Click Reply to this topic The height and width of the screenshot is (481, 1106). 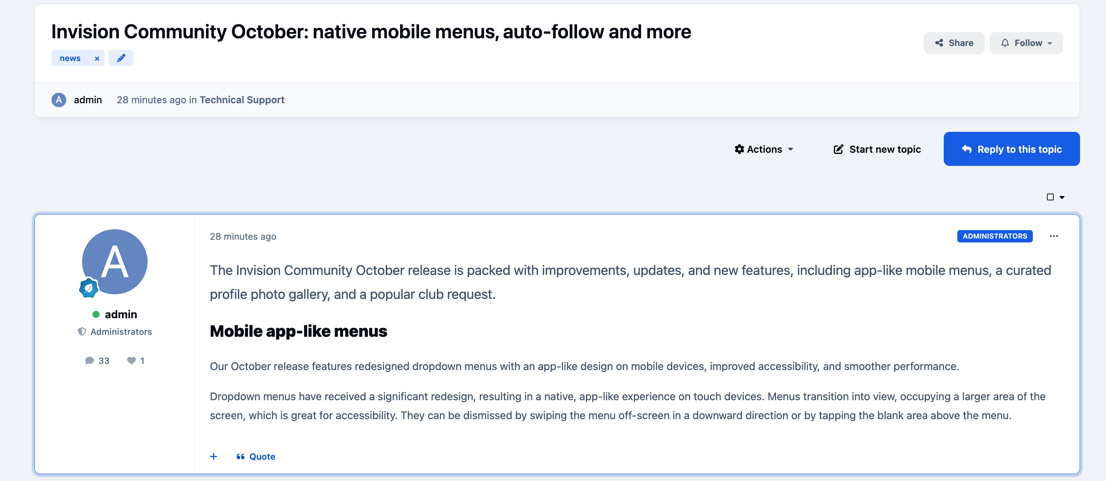click(x=1012, y=149)
